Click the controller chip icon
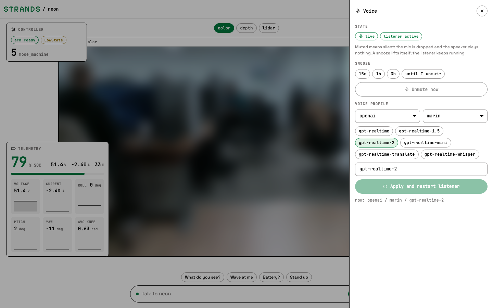 pyautogui.click(x=13, y=29)
